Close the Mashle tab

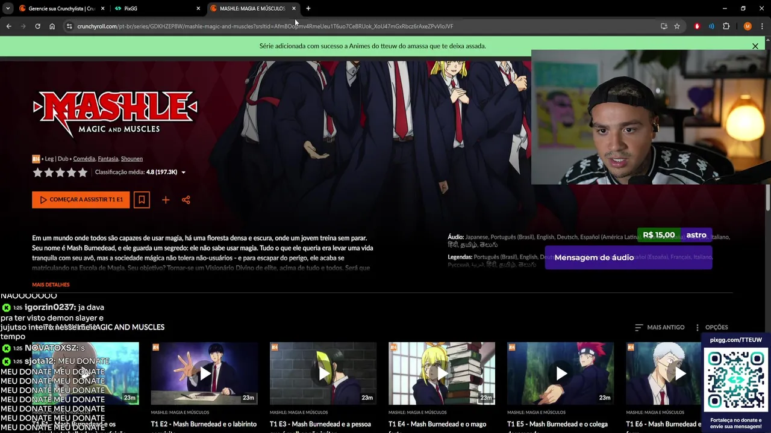294,8
